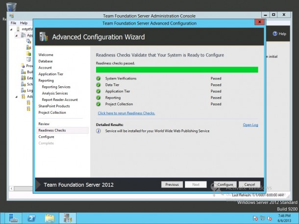Select the Analysis Services step
The height and width of the screenshot is (224, 299).
55,93
